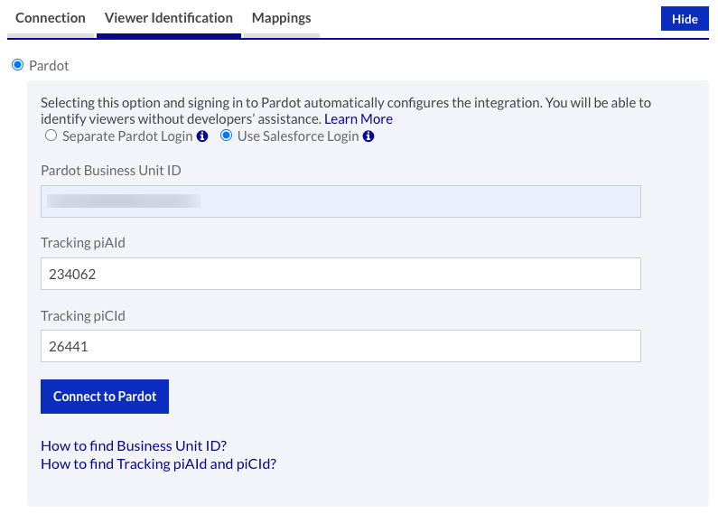Follow the Learn More link
The image size is (718, 514).
click(x=358, y=119)
